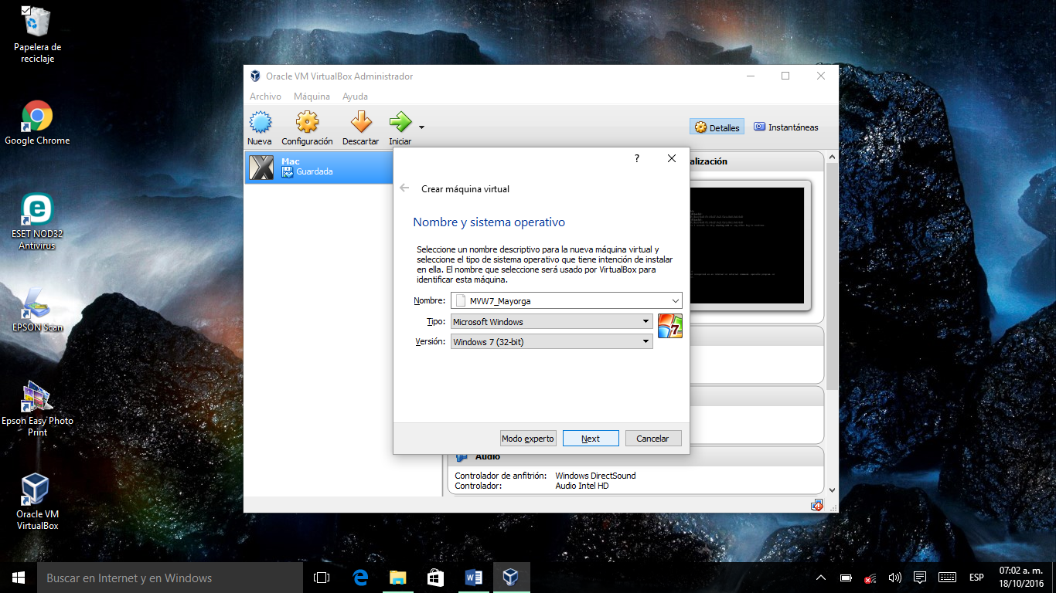The height and width of the screenshot is (593, 1056).
Task: Switch to Instantáneas view
Action: (x=785, y=127)
